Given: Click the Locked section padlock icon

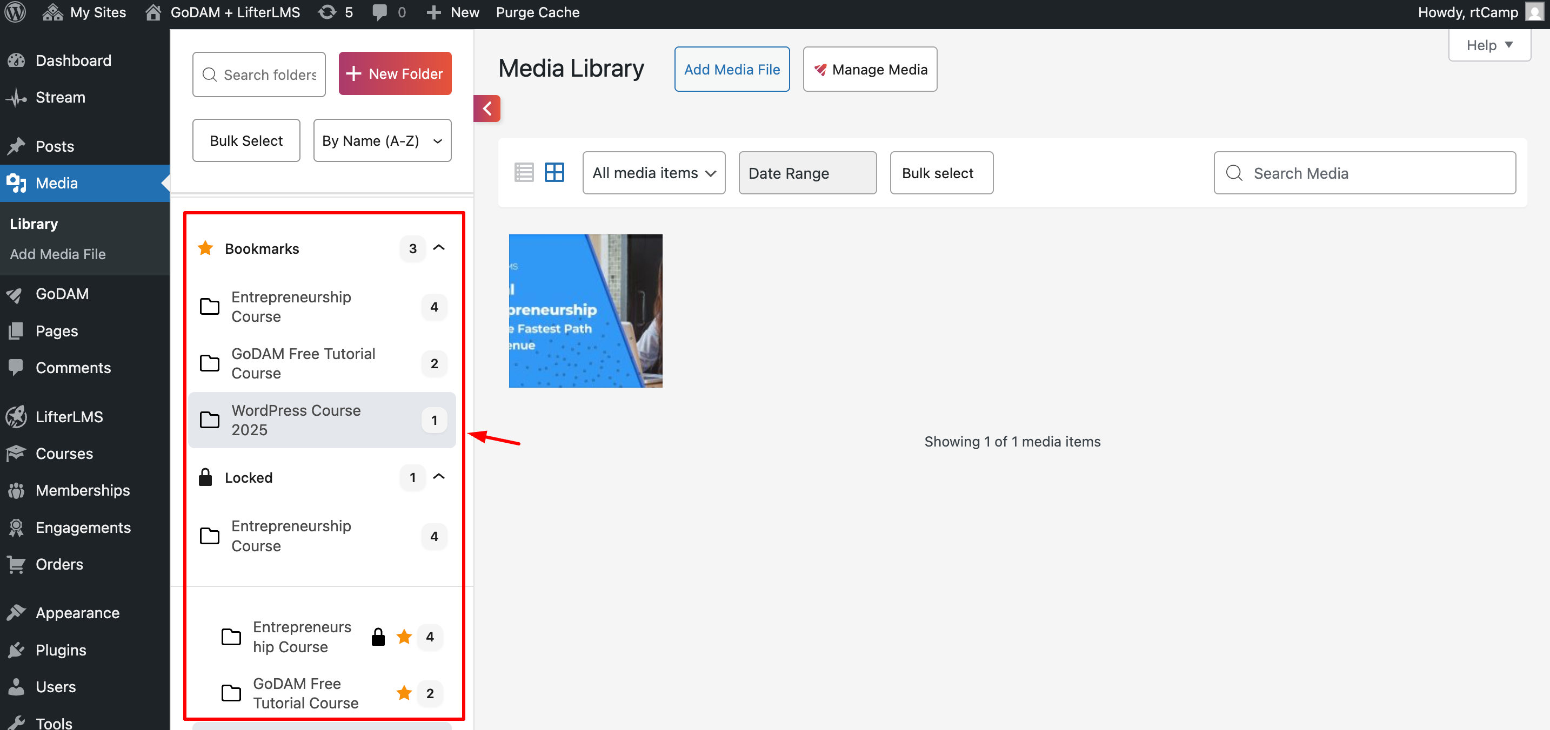Looking at the screenshot, I should (205, 477).
